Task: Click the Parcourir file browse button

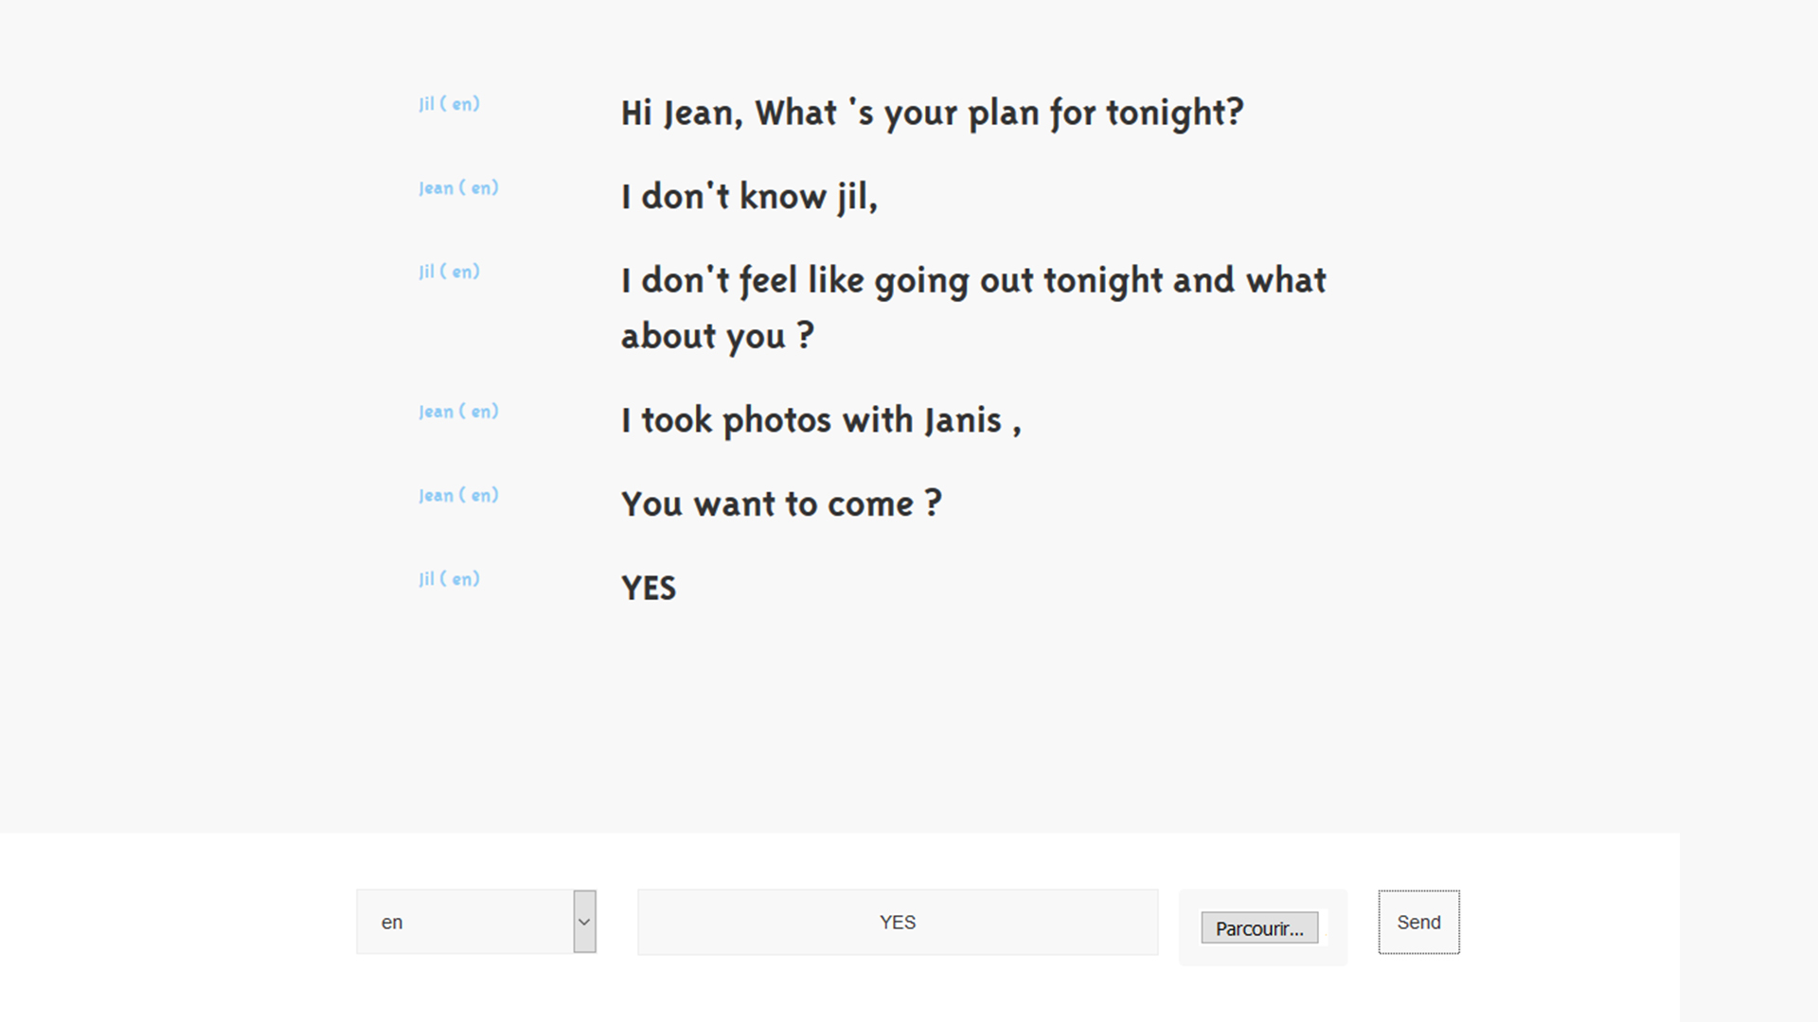Action: point(1259,928)
